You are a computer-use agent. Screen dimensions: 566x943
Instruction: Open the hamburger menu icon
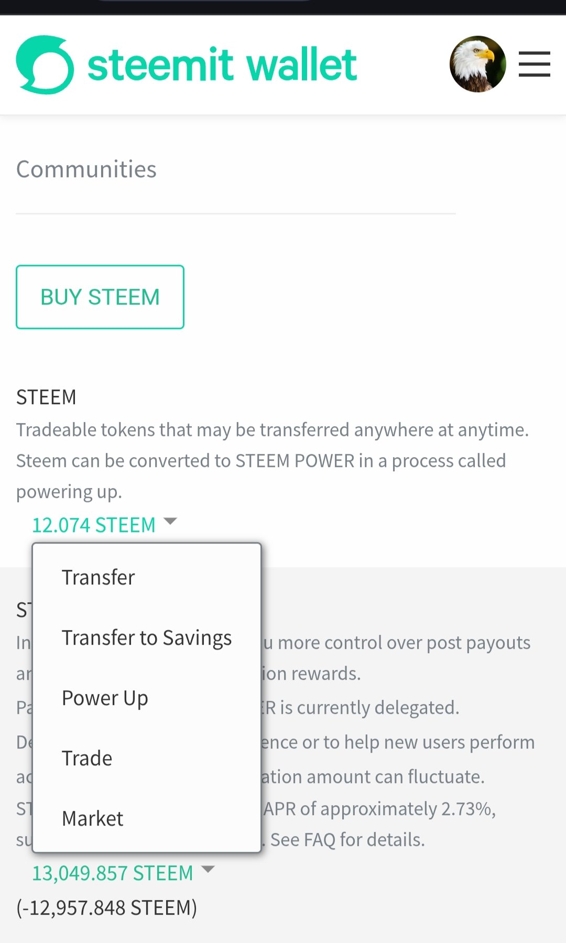coord(534,64)
